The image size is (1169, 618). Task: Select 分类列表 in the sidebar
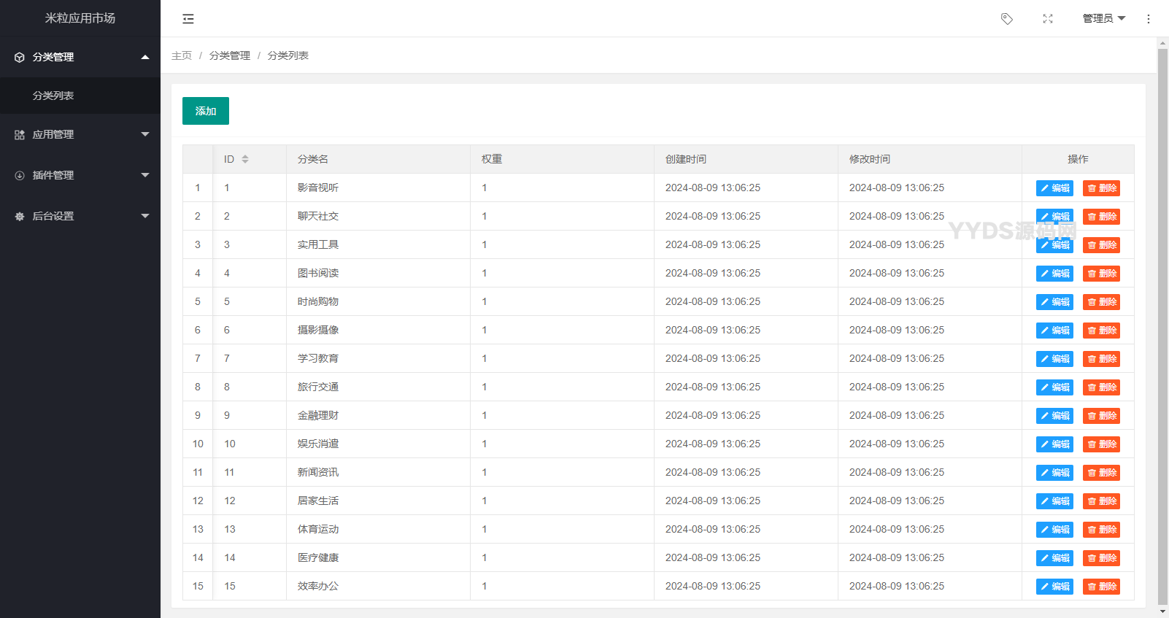53,96
